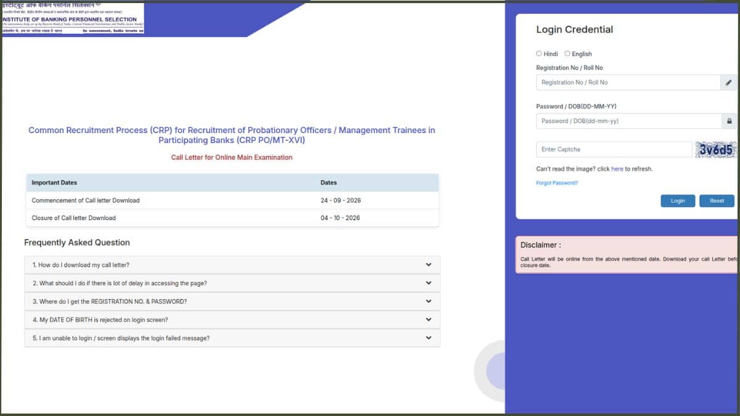Focus the Registration No / Roll No field

pos(628,83)
